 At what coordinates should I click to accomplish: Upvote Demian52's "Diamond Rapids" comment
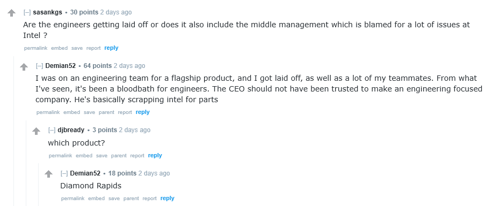pyautogui.click(x=48, y=174)
